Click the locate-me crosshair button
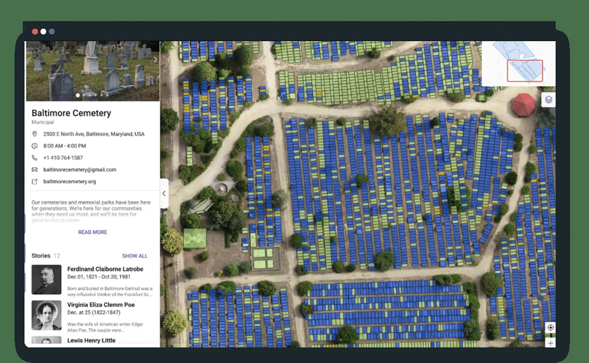Screen dimensions: 589x363 [x=550, y=328]
